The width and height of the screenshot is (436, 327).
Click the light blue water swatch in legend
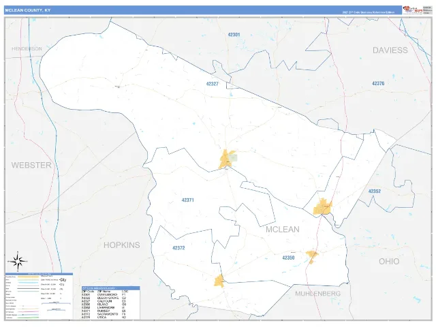[28, 283]
